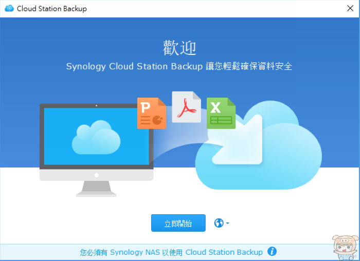This screenshot has width=360, height=261.
Task: Click the 您必須有 Synology NAS notice text
Action: point(171,252)
